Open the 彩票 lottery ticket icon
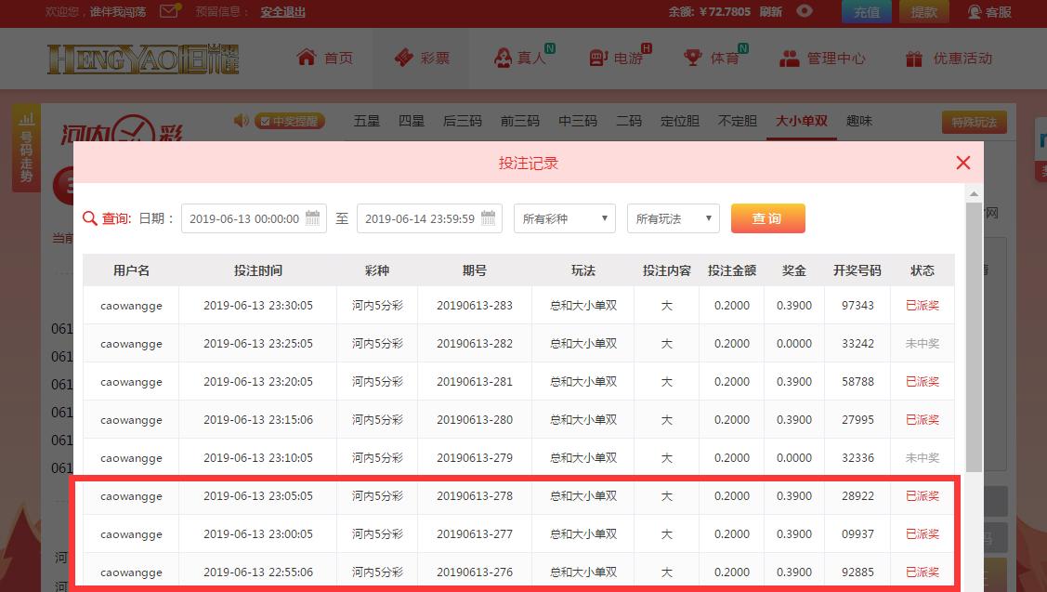Screen dimensions: 1047x592 pos(403,58)
